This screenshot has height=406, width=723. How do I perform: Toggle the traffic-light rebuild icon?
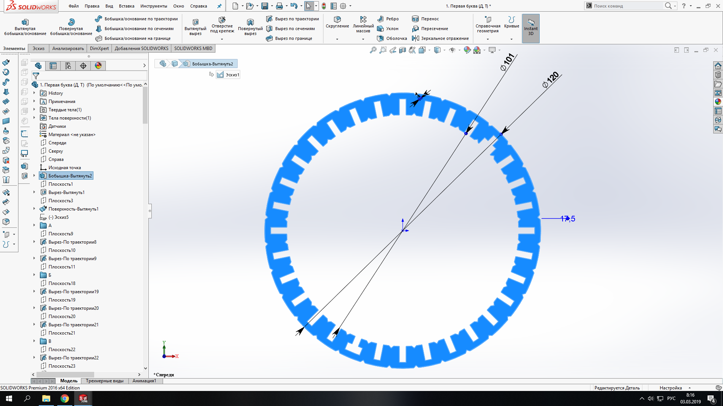(323, 6)
